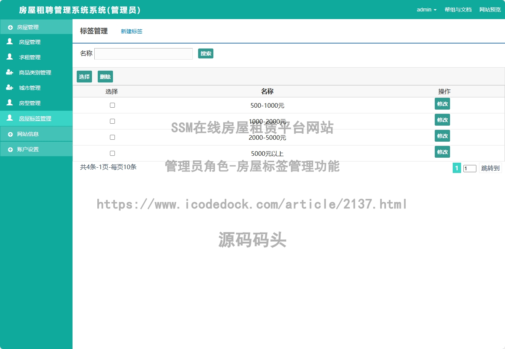This screenshot has width=505, height=349.
Task: Open 房型管理 in the sidebar
Action: pyautogui.click(x=36, y=103)
